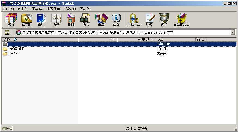The image size is (238, 132).
Task: Sort by 压缩后大小 column header
Action: pyautogui.click(x=136, y=40)
